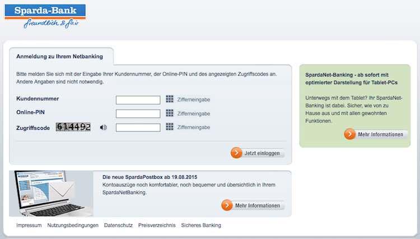Click Zifferneingabe text next to Kundennummer
420x239 pixels.
click(x=194, y=100)
